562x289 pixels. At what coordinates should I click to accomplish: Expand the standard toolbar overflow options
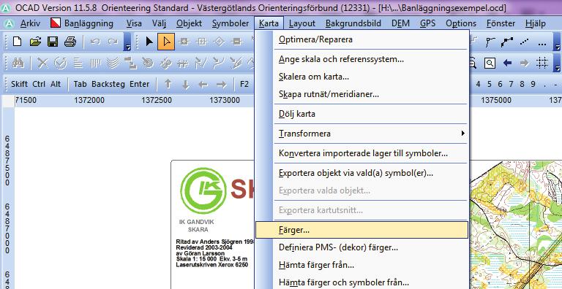[x=127, y=42]
